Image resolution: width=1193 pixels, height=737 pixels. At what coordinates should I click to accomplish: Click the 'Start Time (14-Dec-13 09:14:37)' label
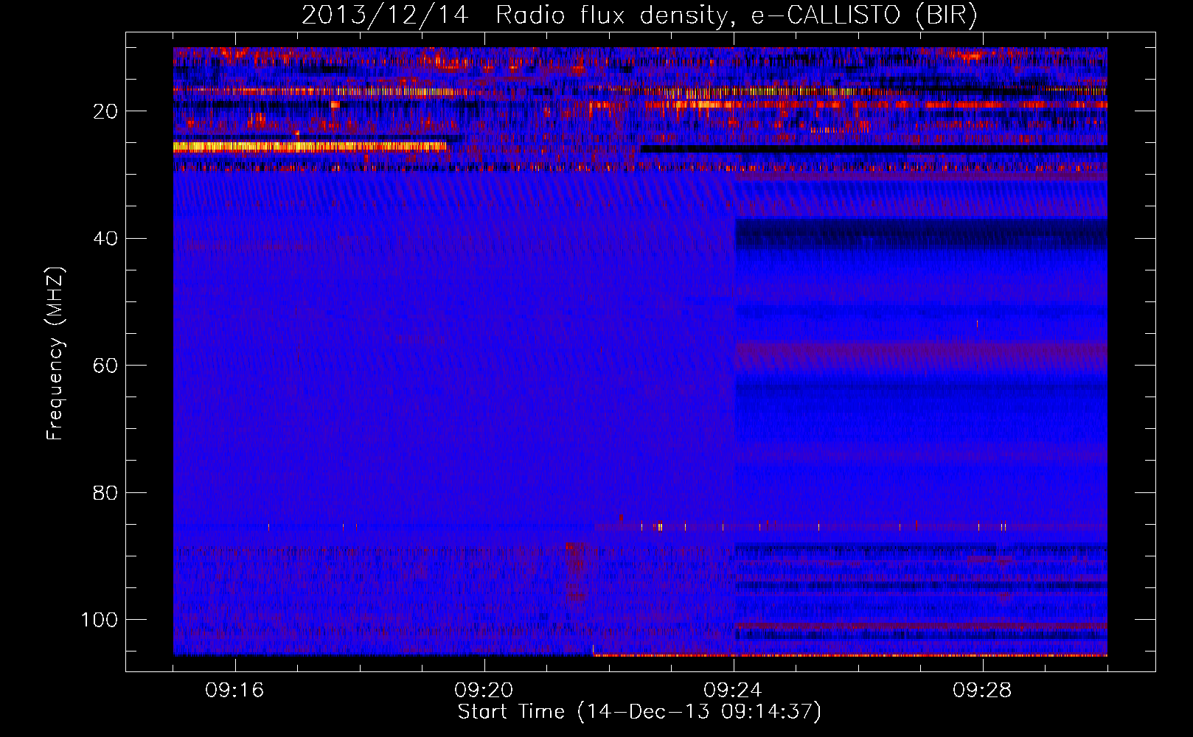[x=639, y=712]
